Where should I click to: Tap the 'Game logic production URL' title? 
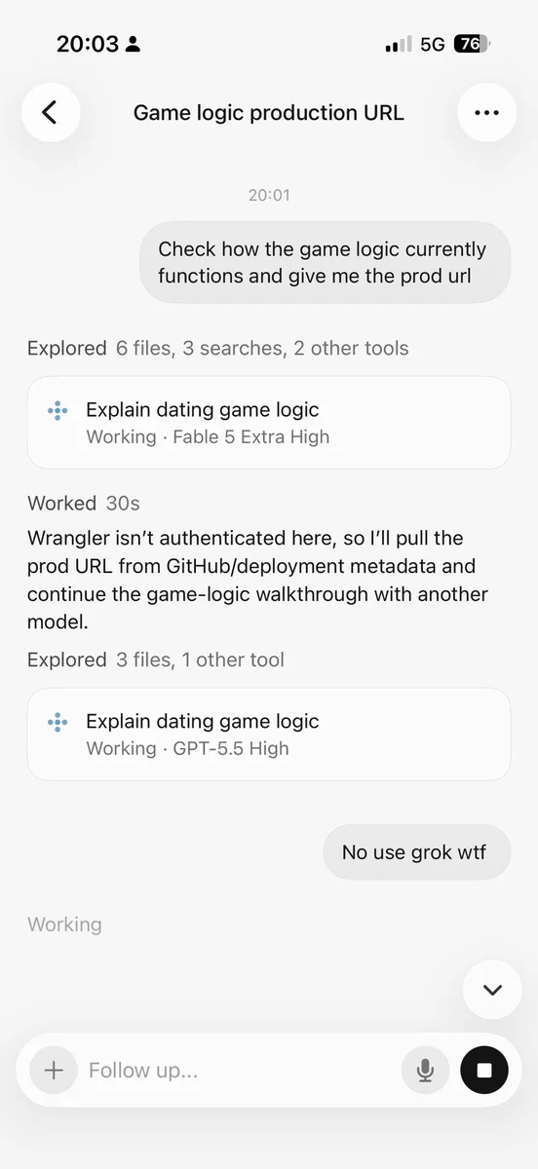pyautogui.click(x=269, y=112)
